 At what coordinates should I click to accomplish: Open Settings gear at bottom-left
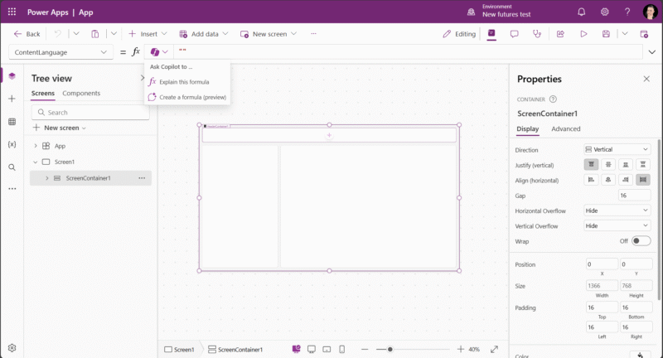[x=12, y=347]
